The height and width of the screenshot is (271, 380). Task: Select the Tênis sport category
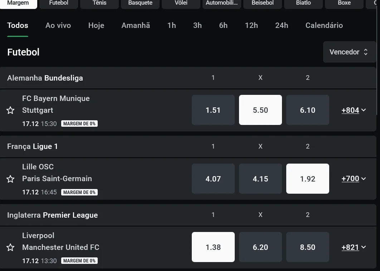pos(99,3)
